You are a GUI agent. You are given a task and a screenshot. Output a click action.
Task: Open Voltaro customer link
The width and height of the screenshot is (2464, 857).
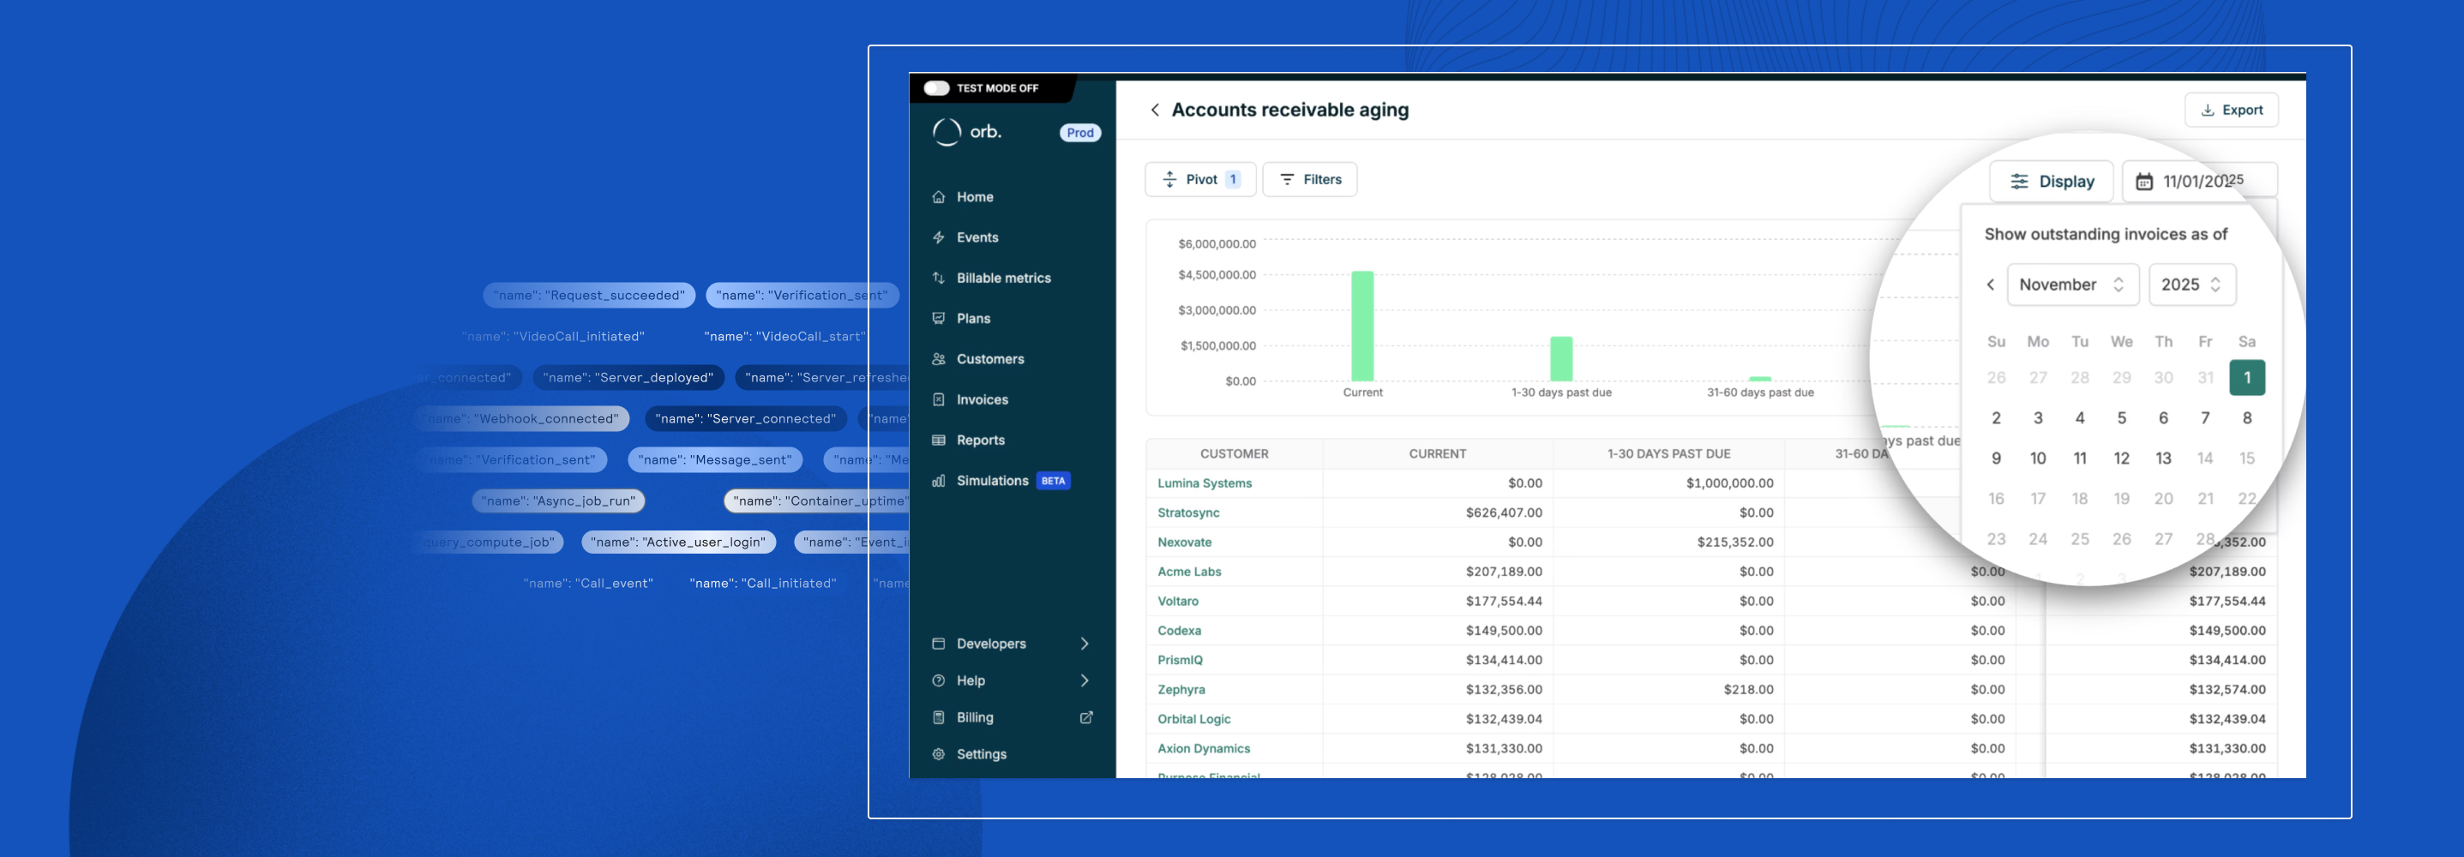(x=1177, y=602)
